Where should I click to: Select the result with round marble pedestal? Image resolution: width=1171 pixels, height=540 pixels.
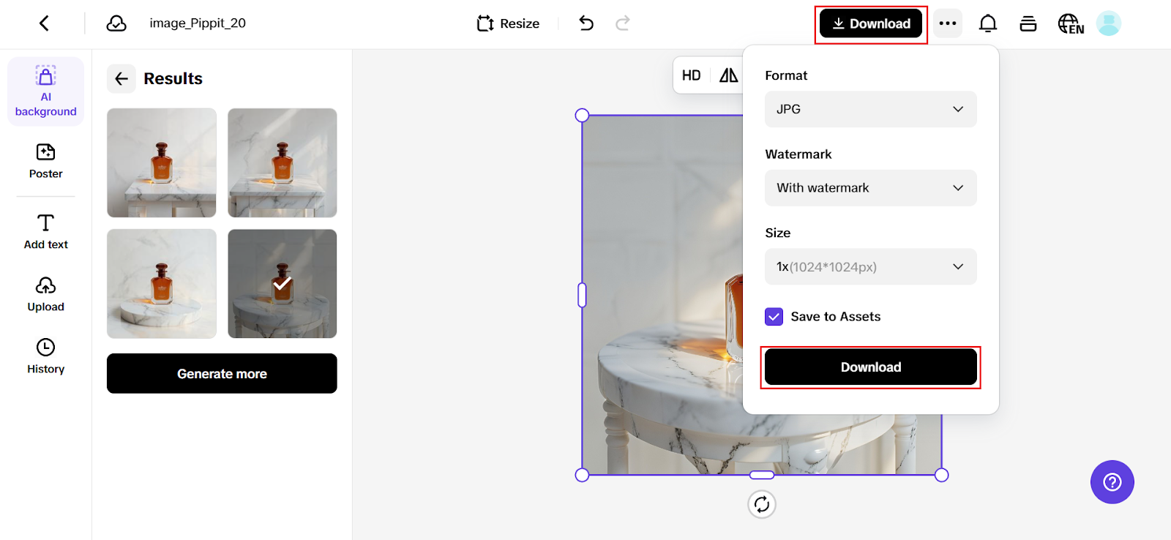[162, 284]
